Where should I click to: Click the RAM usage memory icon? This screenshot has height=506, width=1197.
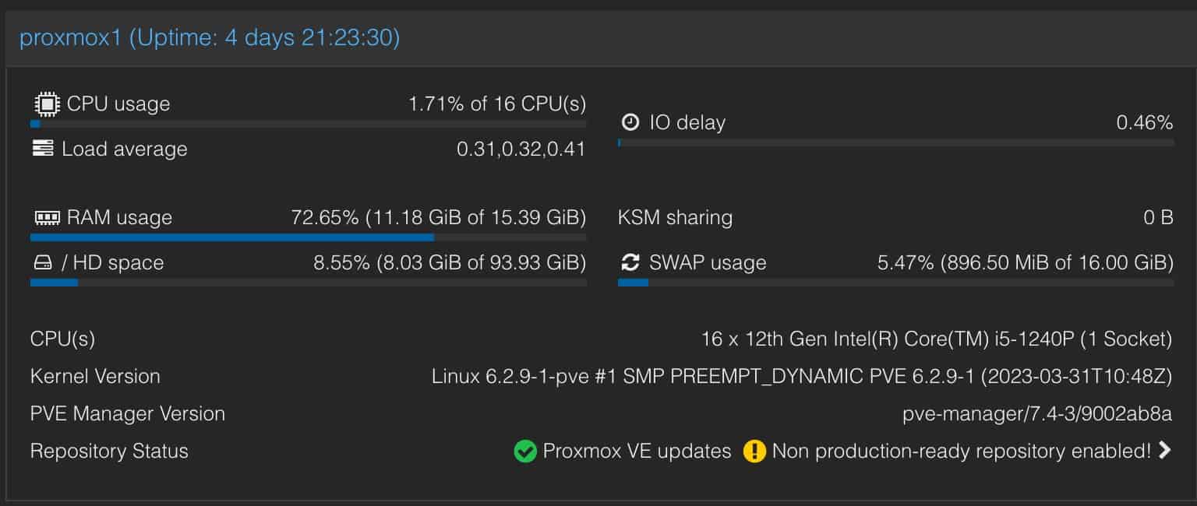coord(48,217)
